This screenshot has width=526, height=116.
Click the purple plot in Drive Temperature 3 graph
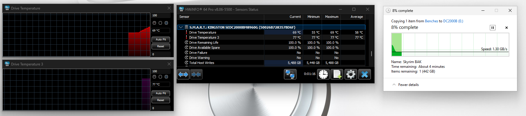click(x=146, y=94)
